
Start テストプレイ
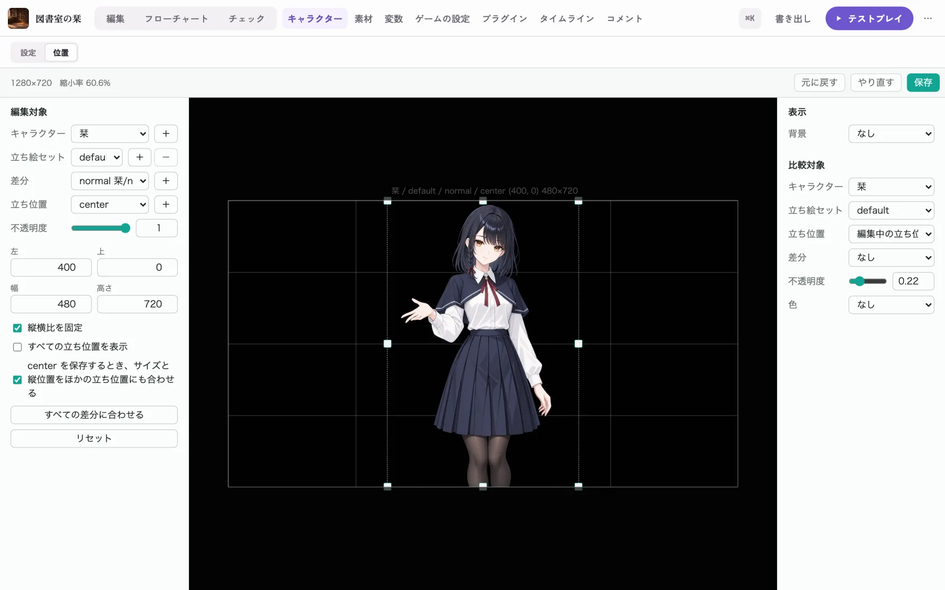869,18
